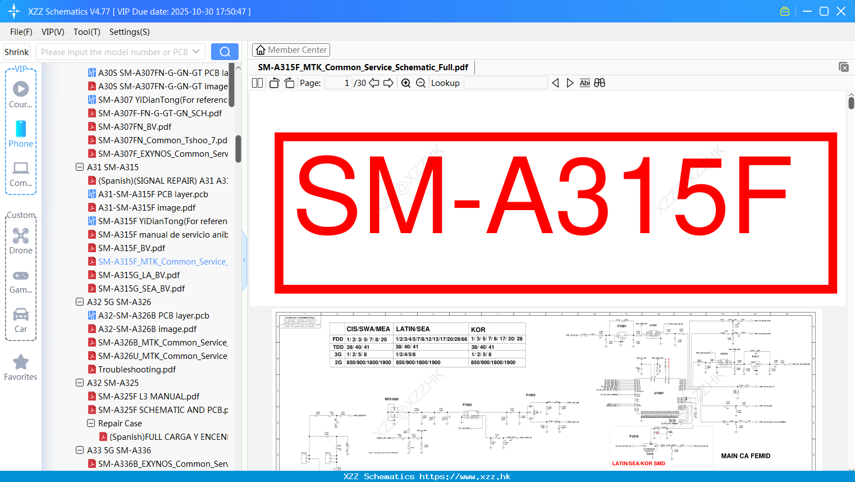The image size is (855, 482).
Task: Open SM-A315G_LA_BV.pdf
Action: point(134,275)
